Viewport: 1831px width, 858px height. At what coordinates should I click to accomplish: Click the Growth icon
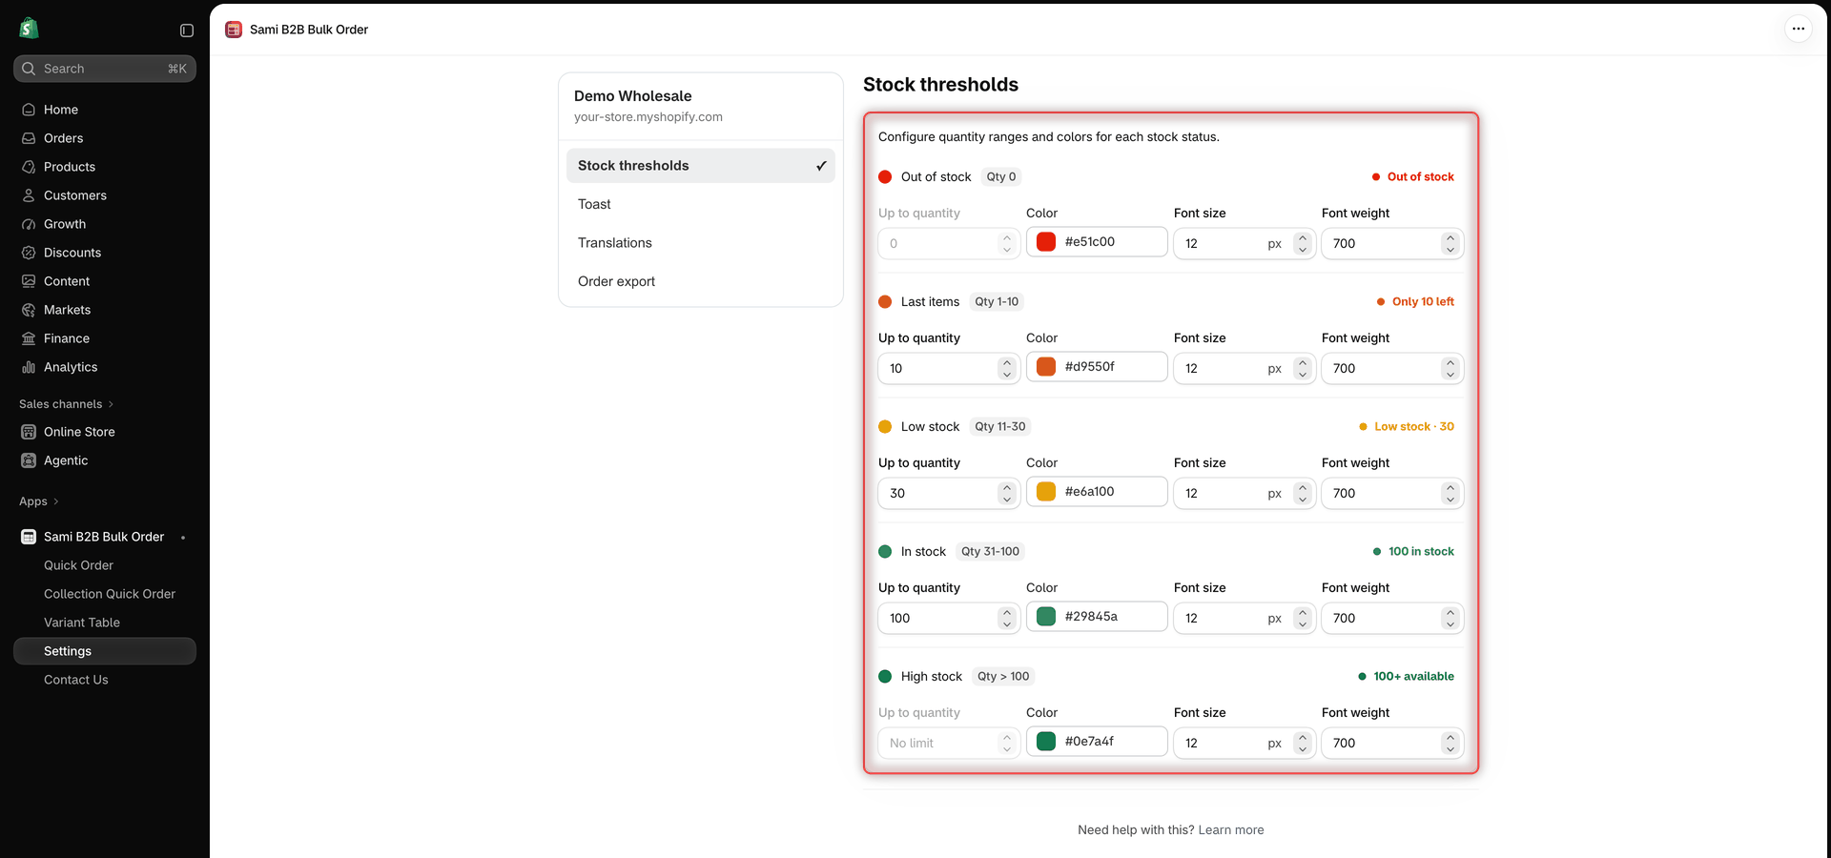(x=29, y=224)
